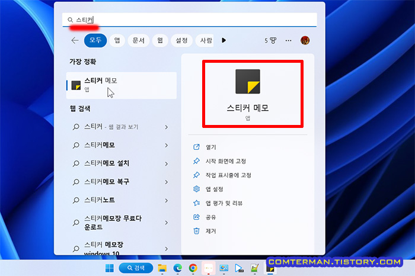Expand the 스티커 - 웹 결과 보기 chevron
Viewport: 415px width, 276px height.
click(x=166, y=127)
